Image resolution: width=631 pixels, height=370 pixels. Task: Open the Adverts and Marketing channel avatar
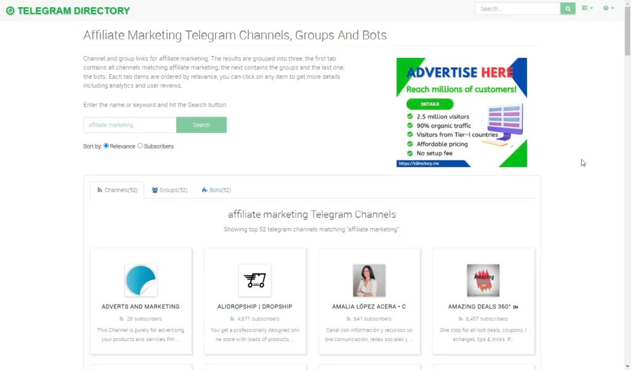click(141, 280)
